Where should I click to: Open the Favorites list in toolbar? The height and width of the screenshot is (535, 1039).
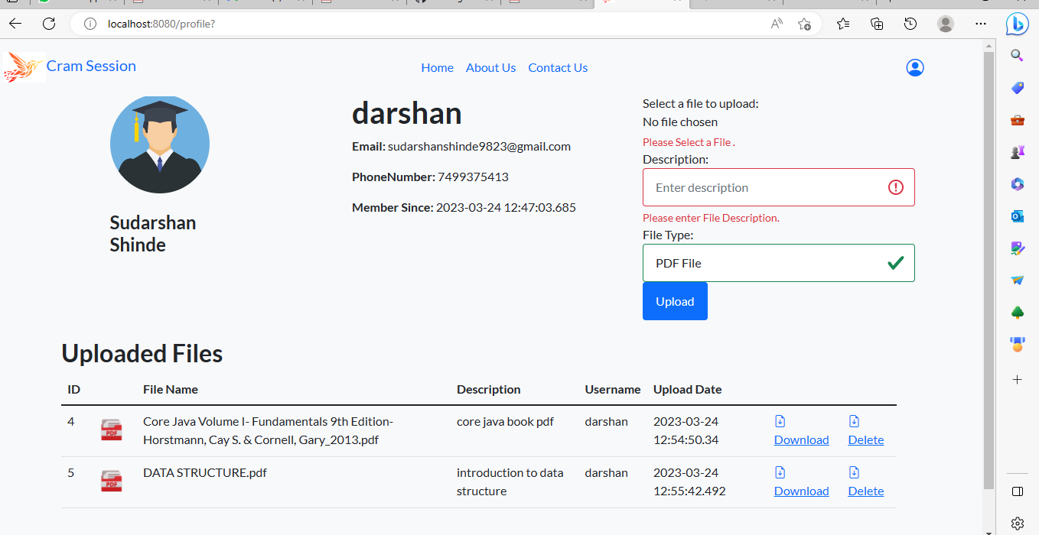(x=843, y=24)
